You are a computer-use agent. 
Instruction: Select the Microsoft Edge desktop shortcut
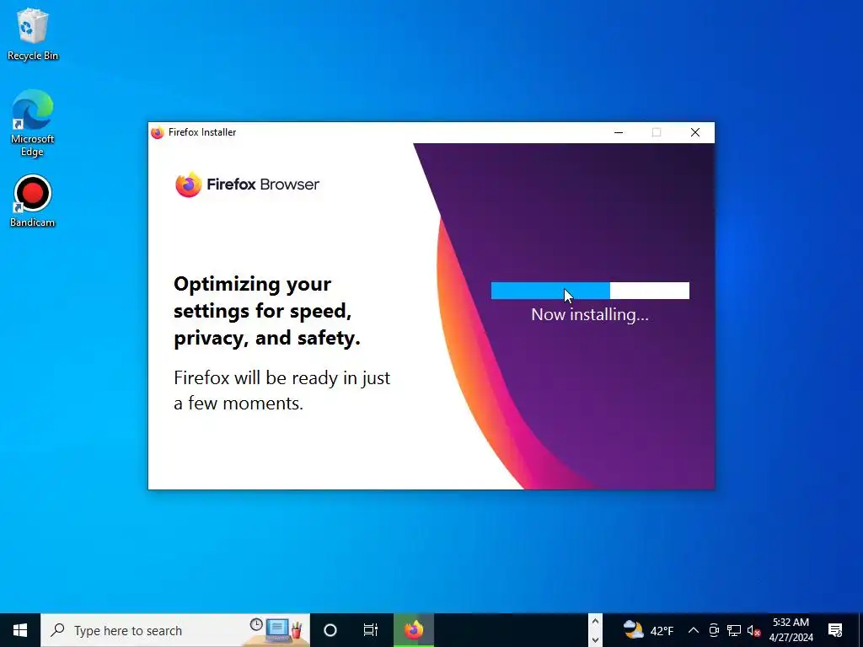click(33, 122)
